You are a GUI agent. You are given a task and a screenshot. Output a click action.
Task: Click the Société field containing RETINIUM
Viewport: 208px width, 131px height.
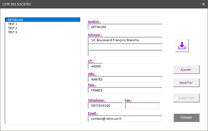tap(125, 27)
